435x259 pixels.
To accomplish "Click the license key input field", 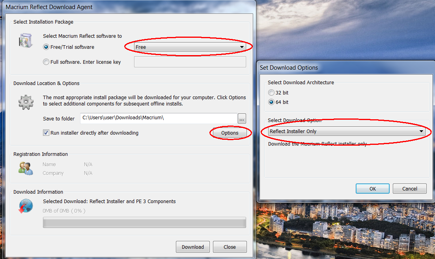I will tap(190, 62).
